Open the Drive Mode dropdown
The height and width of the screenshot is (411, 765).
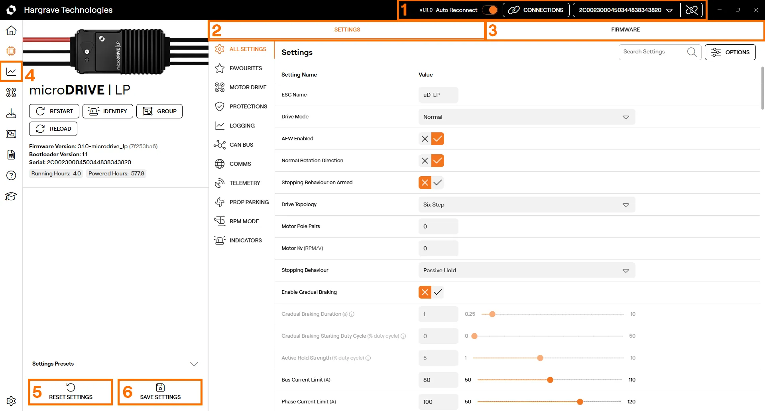click(527, 117)
